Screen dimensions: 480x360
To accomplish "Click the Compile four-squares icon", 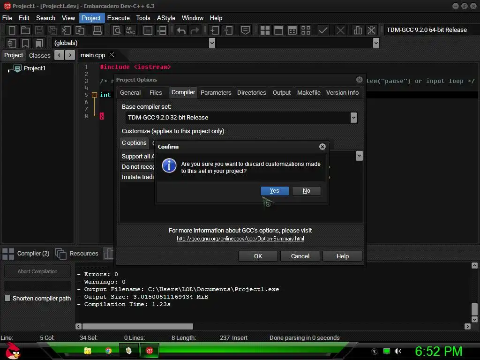I will pos(265,30).
